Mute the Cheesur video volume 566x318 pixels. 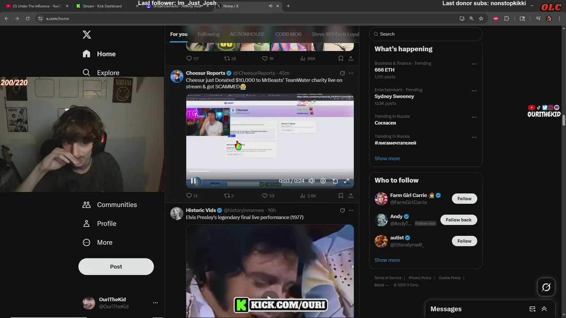(311, 181)
